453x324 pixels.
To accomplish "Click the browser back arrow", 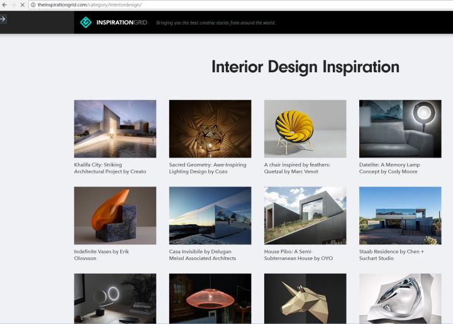I will coord(4,4).
